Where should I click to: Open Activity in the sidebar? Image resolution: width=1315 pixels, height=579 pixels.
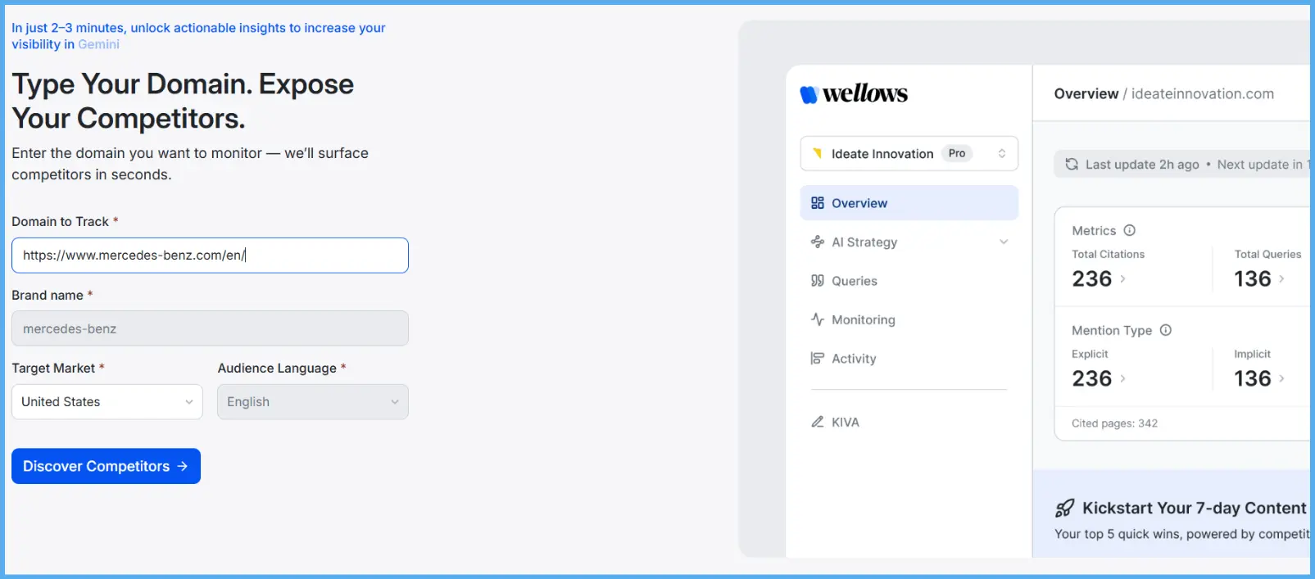pyautogui.click(x=909, y=359)
